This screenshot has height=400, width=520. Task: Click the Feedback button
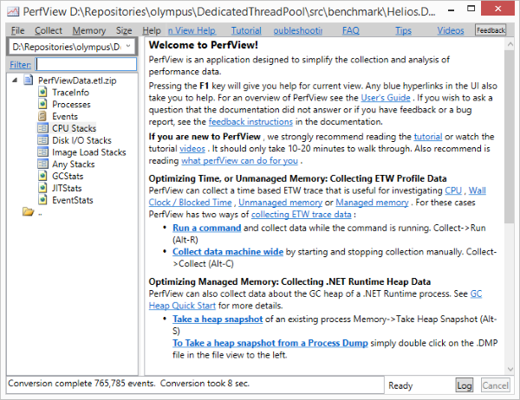point(491,29)
